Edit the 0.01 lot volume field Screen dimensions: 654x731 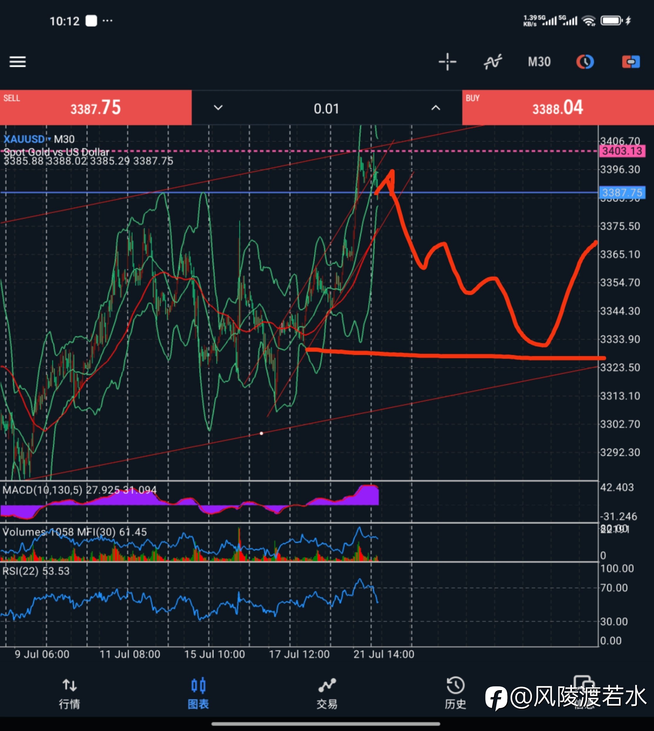tap(326, 108)
